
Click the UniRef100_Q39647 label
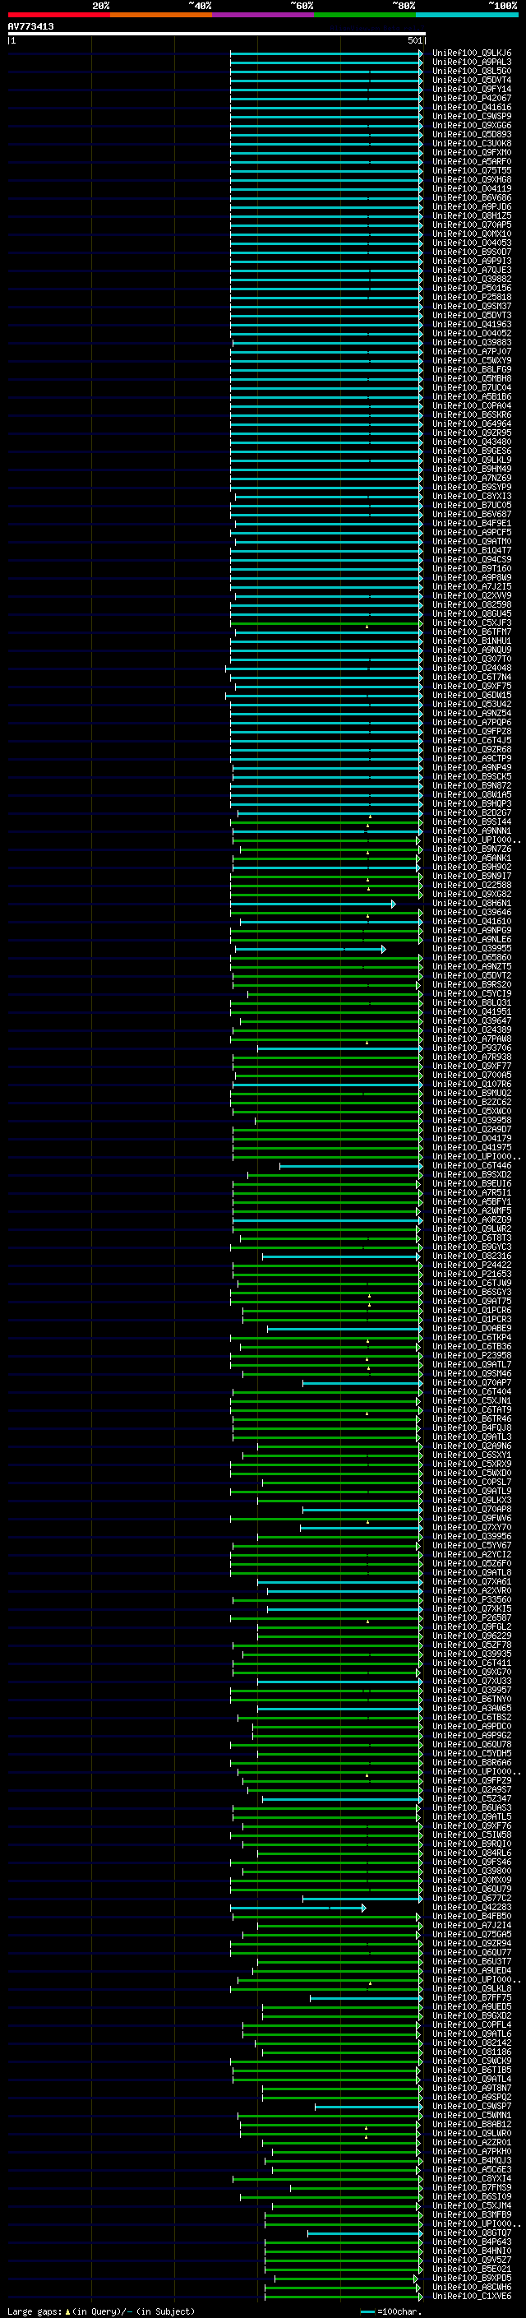[x=472, y=1020]
